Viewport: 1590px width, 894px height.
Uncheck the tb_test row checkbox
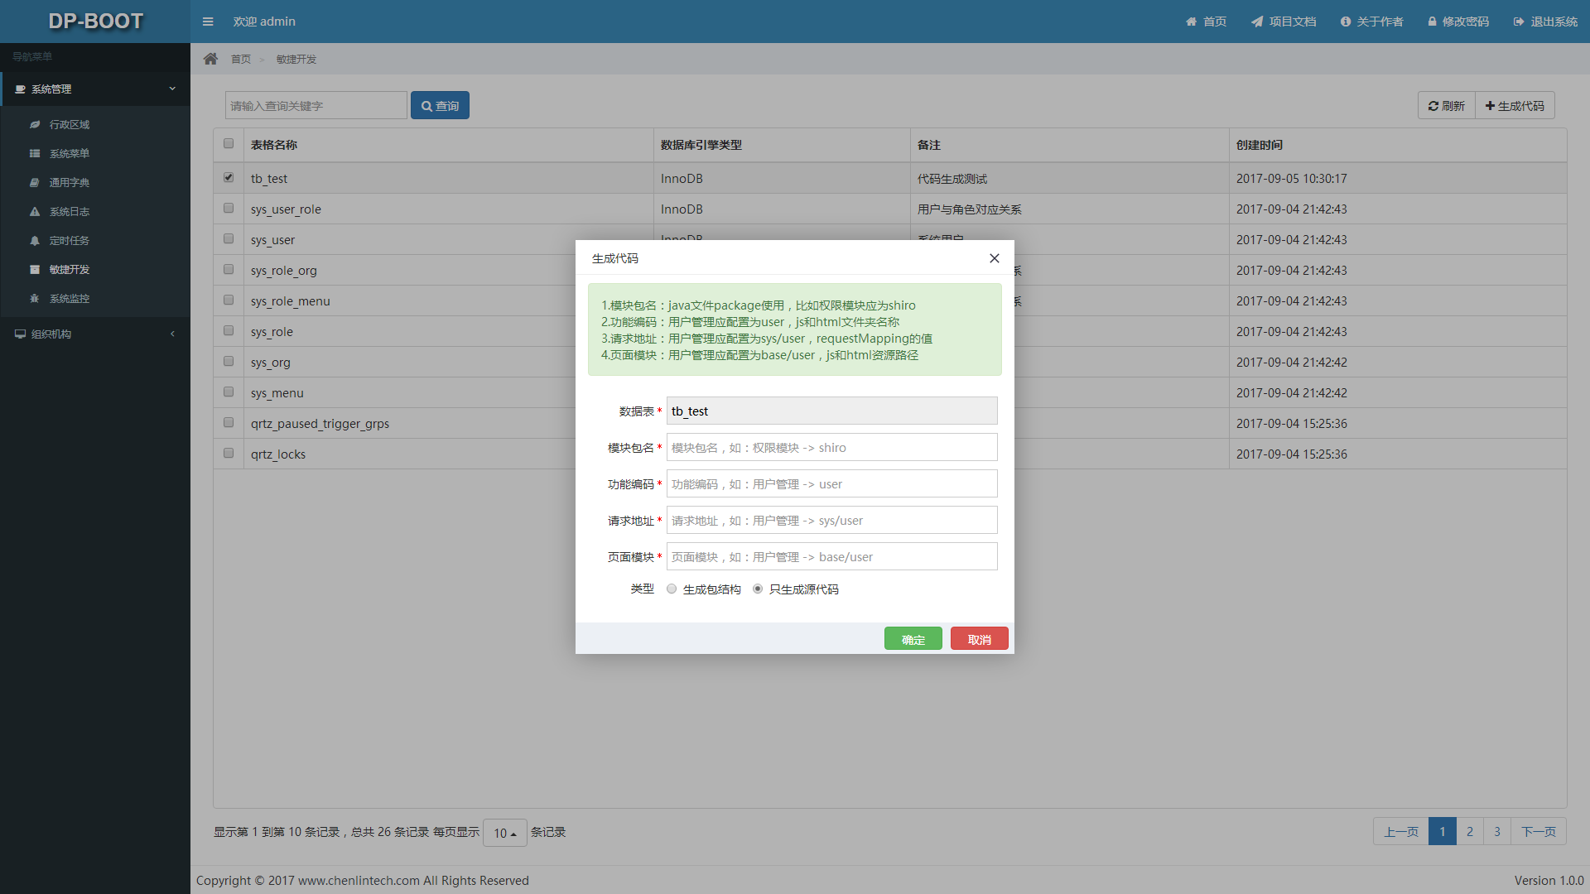pyautogui.click(x=229, y=177)
